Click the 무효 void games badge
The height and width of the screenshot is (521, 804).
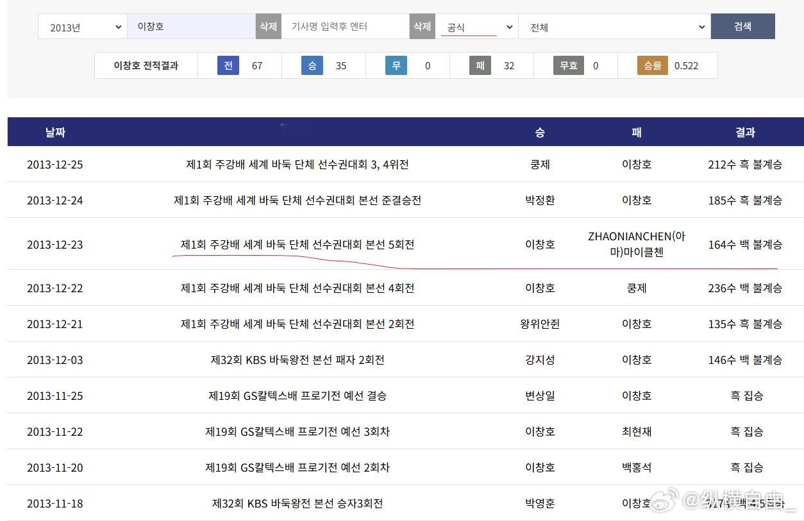pyautogui.click(x=569, y=65)
